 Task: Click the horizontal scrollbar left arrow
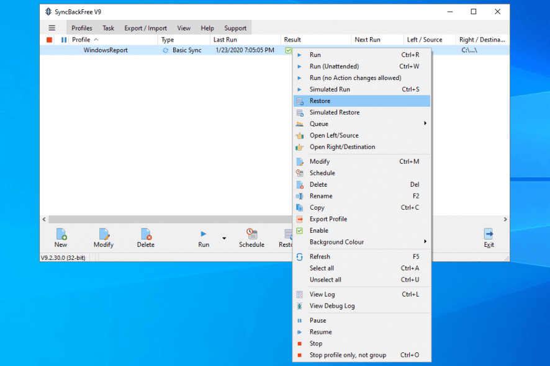click(x=44, y=220)
